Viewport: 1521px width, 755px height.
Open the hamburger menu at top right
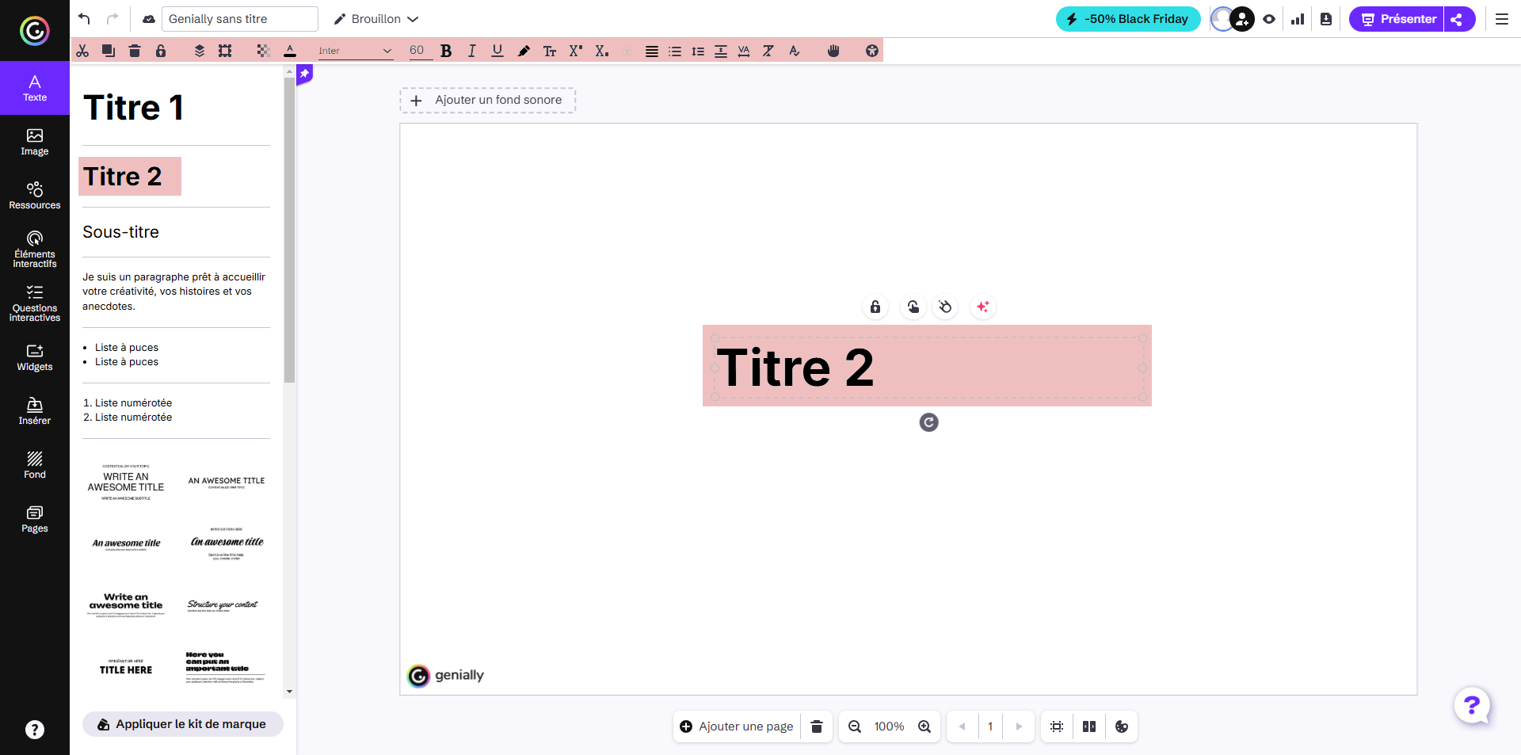point(1501,19)
